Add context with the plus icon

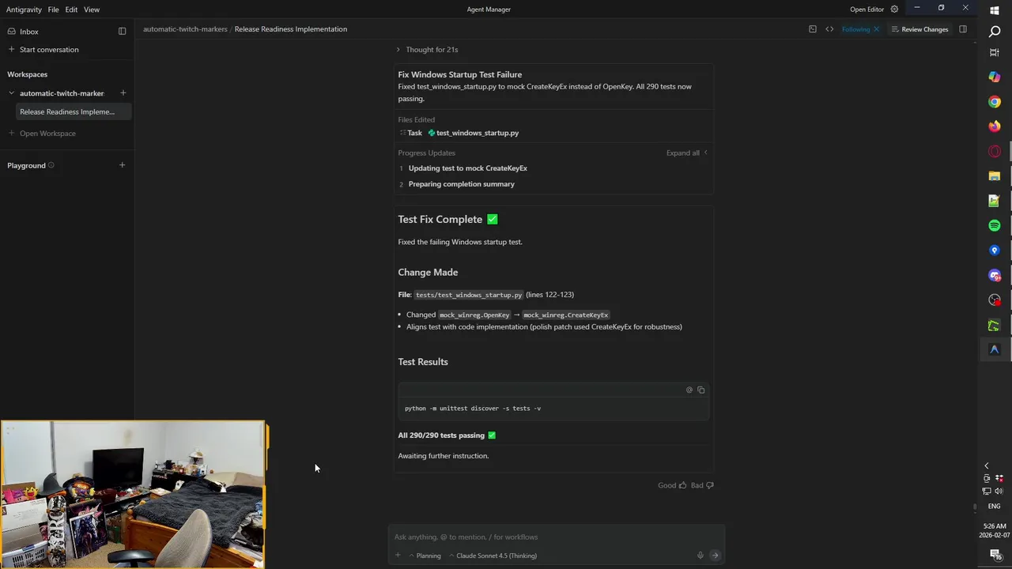398,556
